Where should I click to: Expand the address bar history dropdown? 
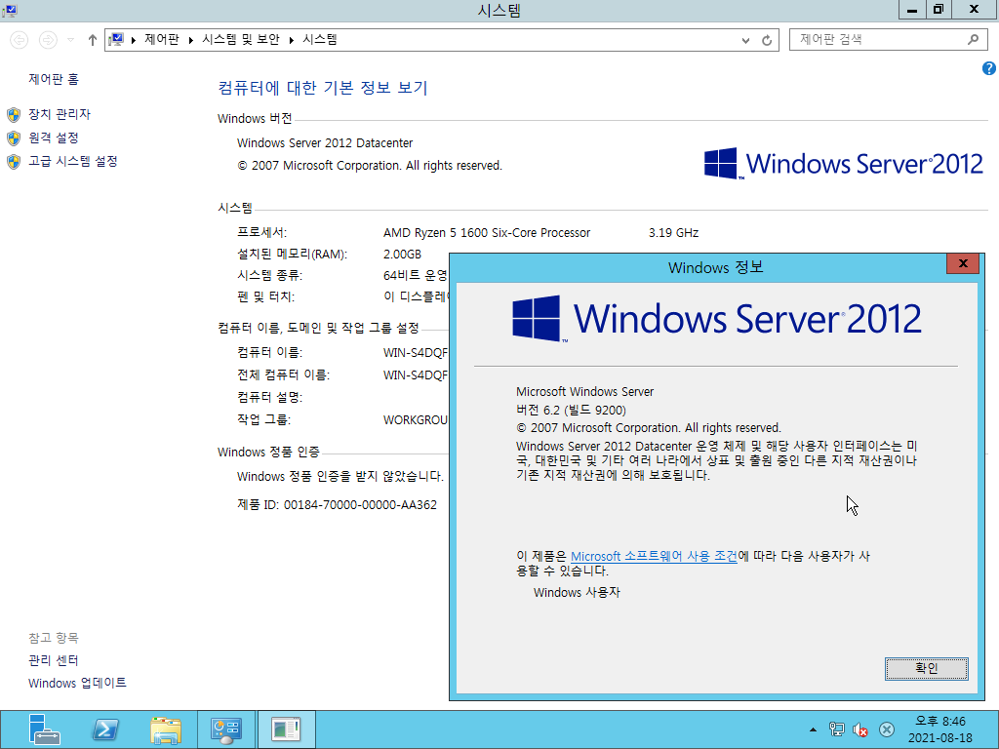point(745,41)
